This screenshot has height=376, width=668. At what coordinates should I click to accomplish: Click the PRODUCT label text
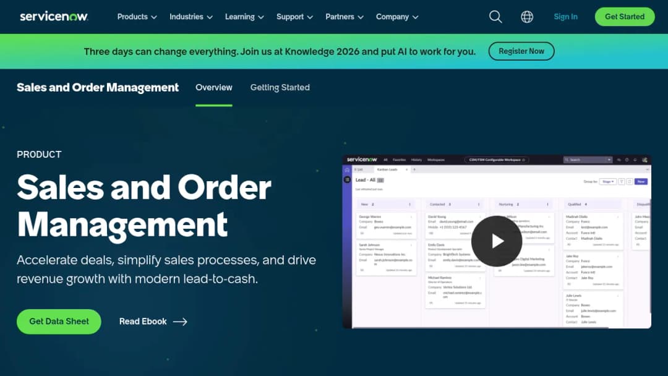(39, 155)
